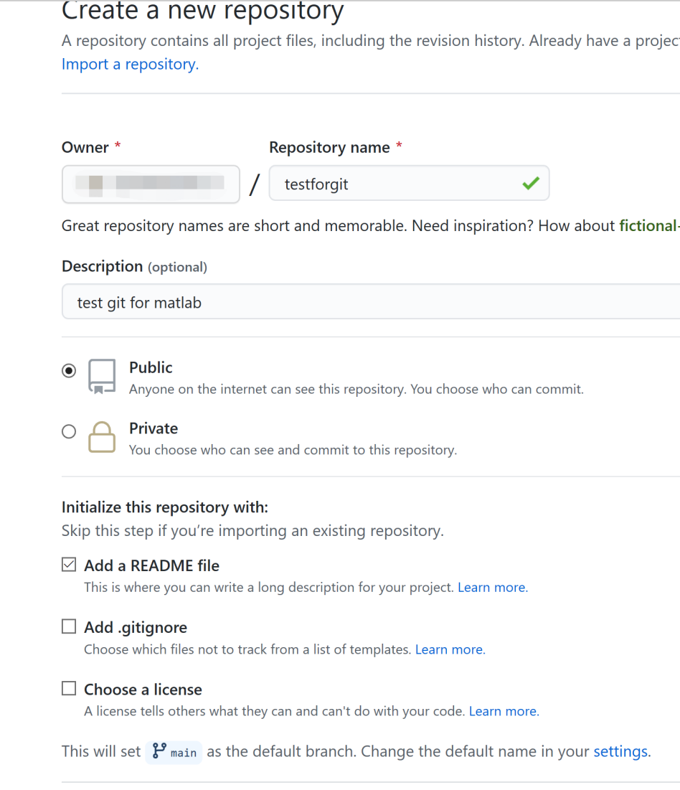Image resolution: width=680 pixels, height=790 pixels.
Task: Click Learn more link for .gitignore
Action: pyautogui.click(x=450, y=649)
